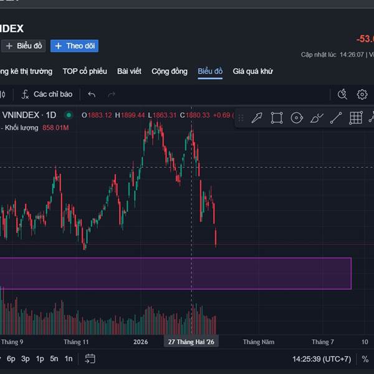This screenshot has height=374, width=374.
Task: Click the quick search icon beside settings
Action: tap(342, 94)
